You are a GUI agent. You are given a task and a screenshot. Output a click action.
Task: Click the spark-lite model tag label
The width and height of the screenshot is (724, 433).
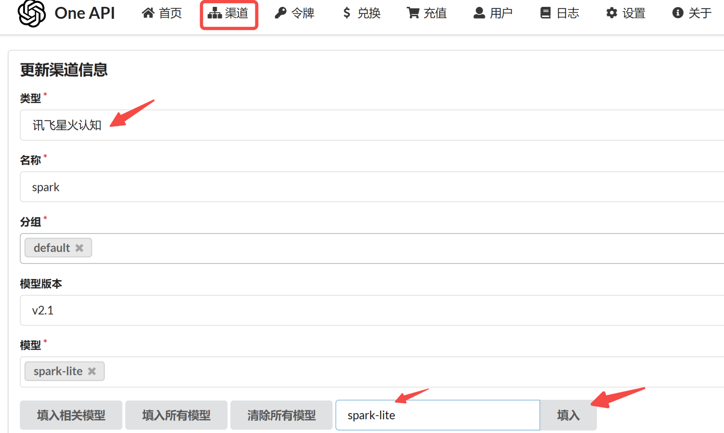coord(58,371)
